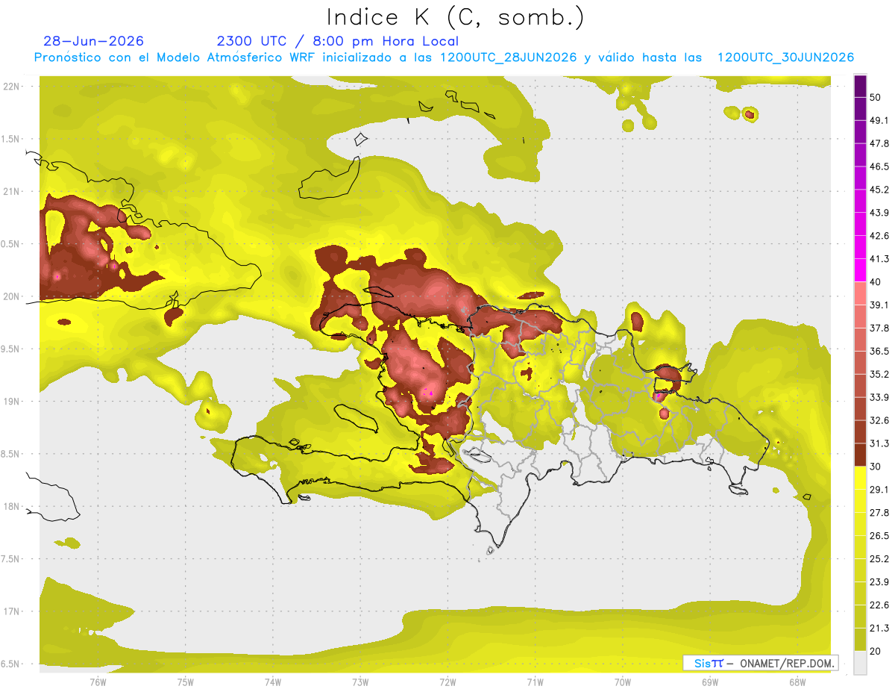Click the init time '1200UTC_28JUN2026'
895x692 pixels.
click(509, 57)
